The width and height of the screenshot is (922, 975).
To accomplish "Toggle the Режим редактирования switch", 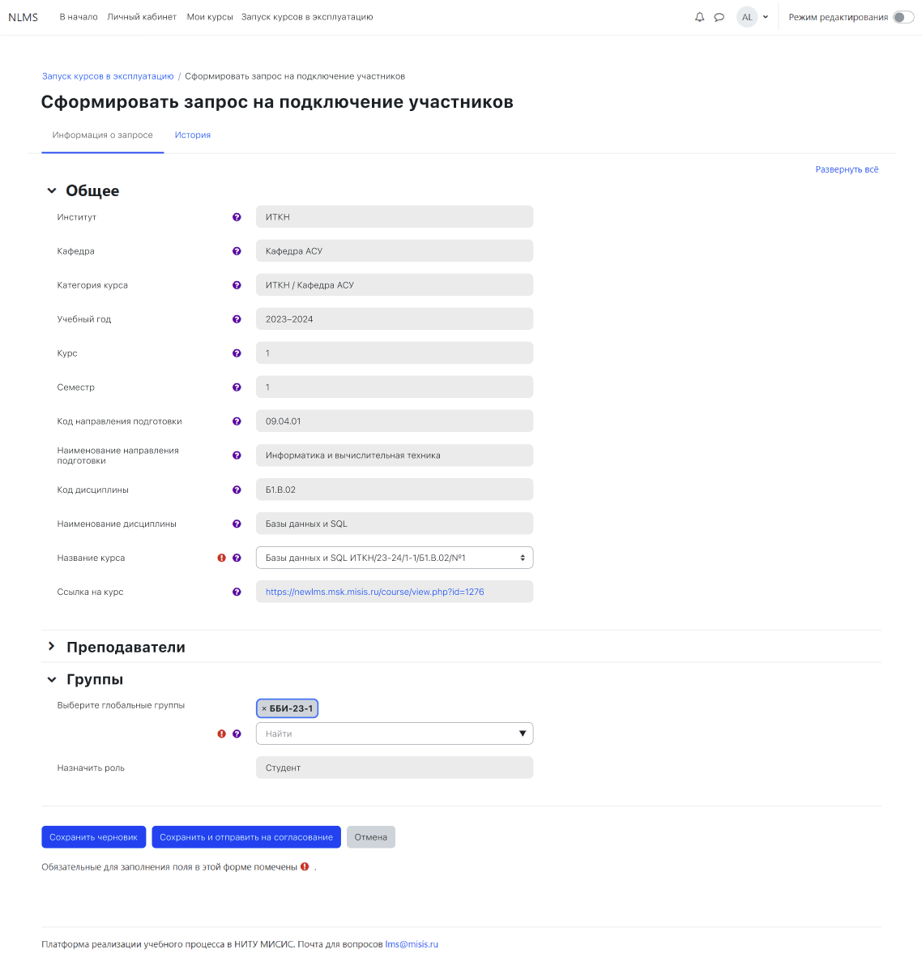I will point(903,17).
